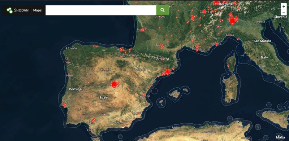
Task: Click the red markers near Bordeaux
Action: coord(142,30)
